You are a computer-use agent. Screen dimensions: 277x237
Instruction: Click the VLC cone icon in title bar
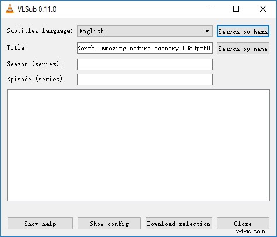10,9
